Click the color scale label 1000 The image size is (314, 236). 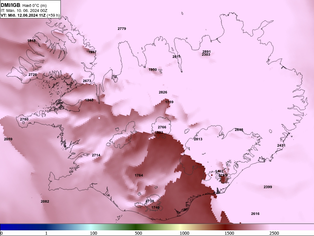point(184,233)
